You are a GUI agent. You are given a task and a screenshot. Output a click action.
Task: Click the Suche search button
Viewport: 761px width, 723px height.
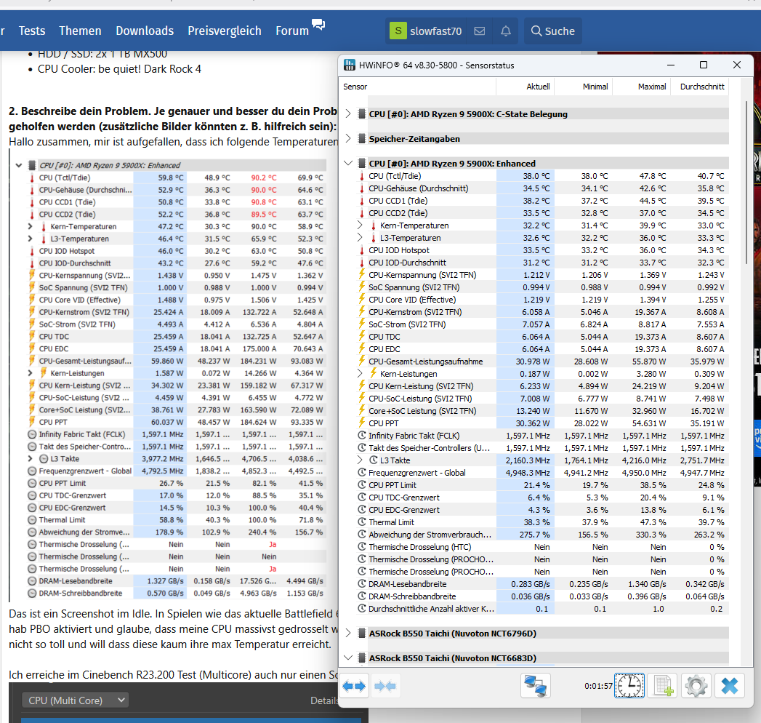click(x=553, y=31)
